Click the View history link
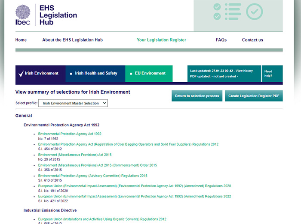 [x=244, y=71]
